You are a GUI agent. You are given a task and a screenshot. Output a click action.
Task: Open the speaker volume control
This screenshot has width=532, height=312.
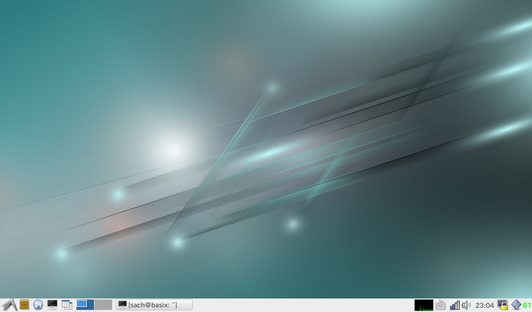pyautogui.click(x=467, y=305)
